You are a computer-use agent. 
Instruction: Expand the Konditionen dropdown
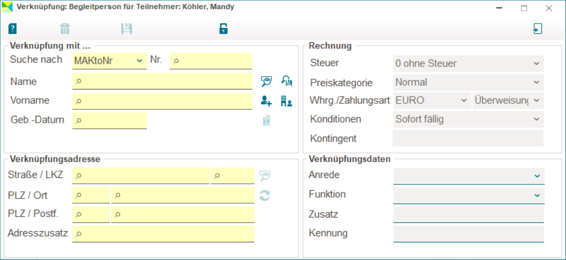469,119
